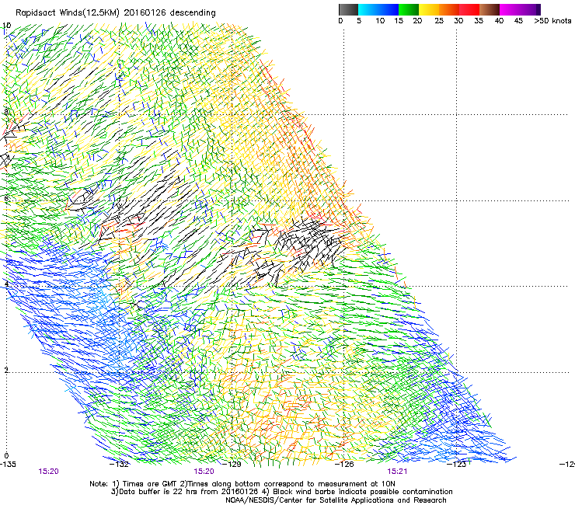
Task: Click the '>50 knots' legend label
Action: tap(552, 21)
